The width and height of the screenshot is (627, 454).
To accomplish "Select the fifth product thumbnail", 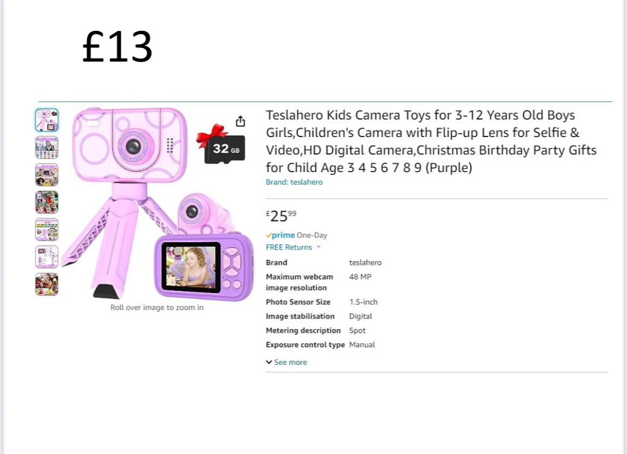I will point(47,229).
